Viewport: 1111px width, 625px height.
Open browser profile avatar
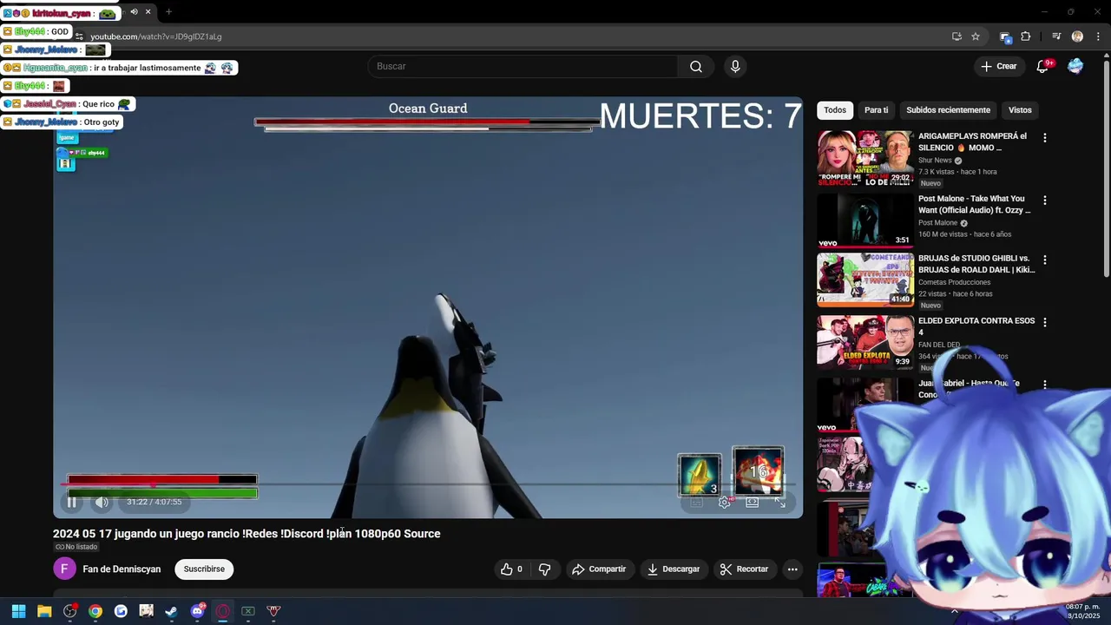click(x=1077, y=36)
